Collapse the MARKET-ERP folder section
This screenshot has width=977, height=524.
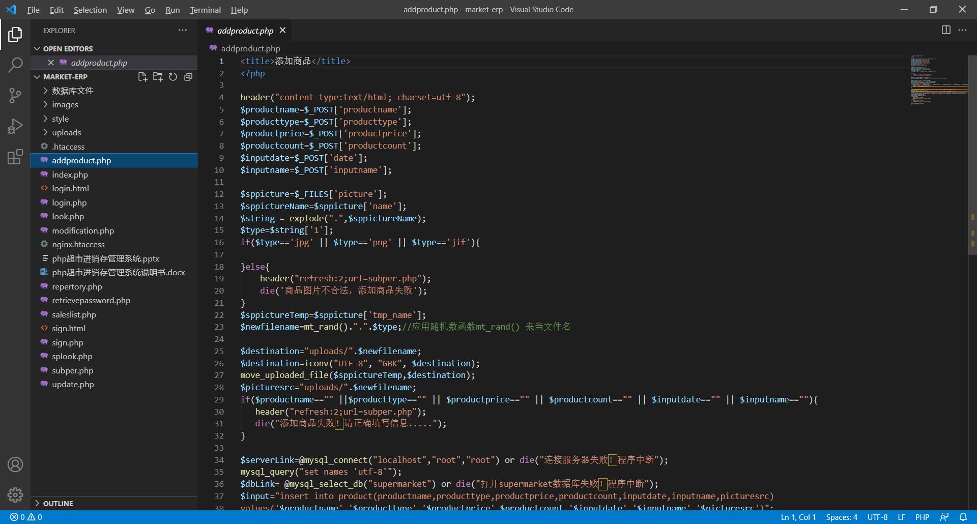65,77
